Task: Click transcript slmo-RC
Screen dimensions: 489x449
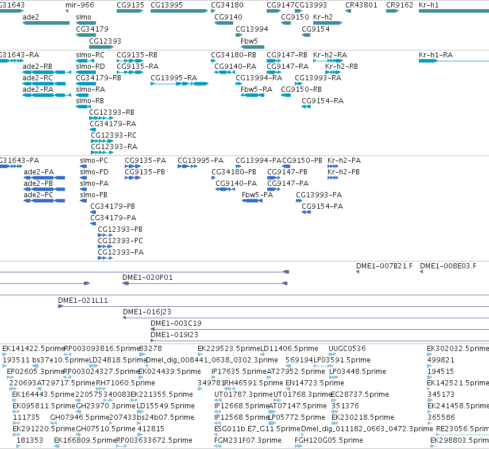Action: coord(90,55)
